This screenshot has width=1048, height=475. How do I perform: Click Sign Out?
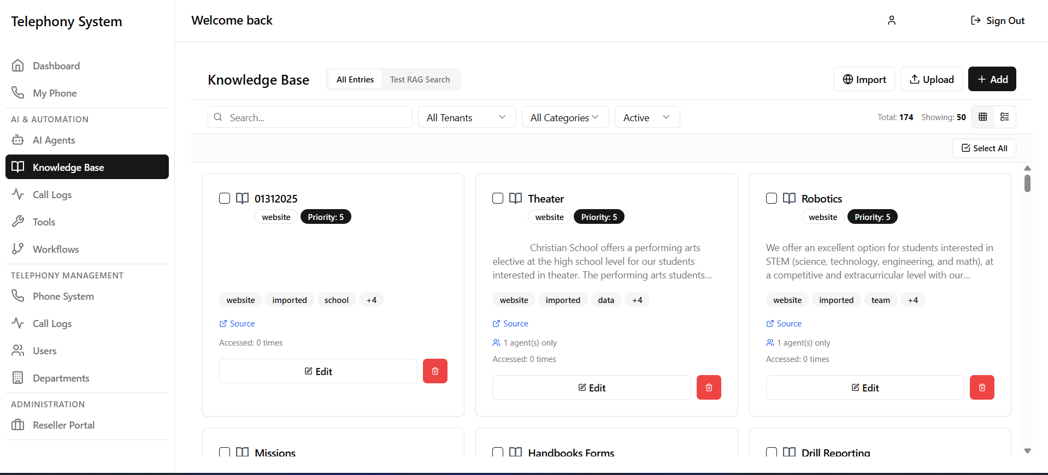point(997,20)
